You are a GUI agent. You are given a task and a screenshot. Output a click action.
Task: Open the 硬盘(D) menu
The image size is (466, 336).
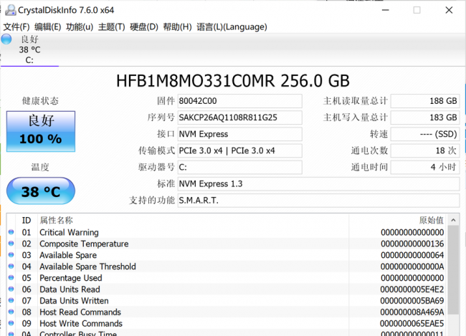click(144, 27)
